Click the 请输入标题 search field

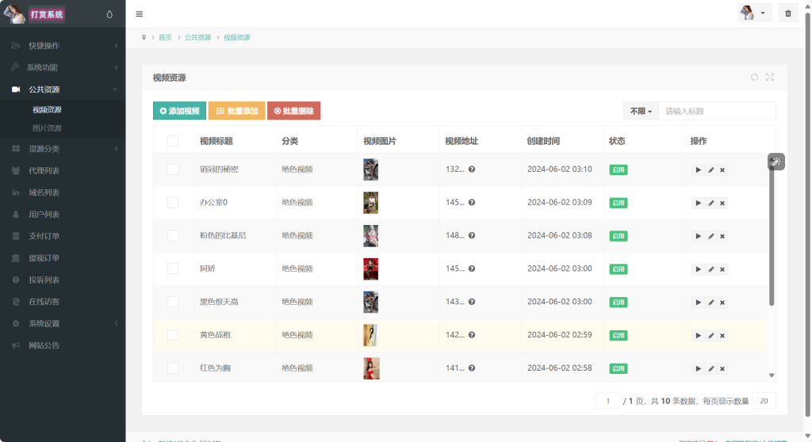717,111
